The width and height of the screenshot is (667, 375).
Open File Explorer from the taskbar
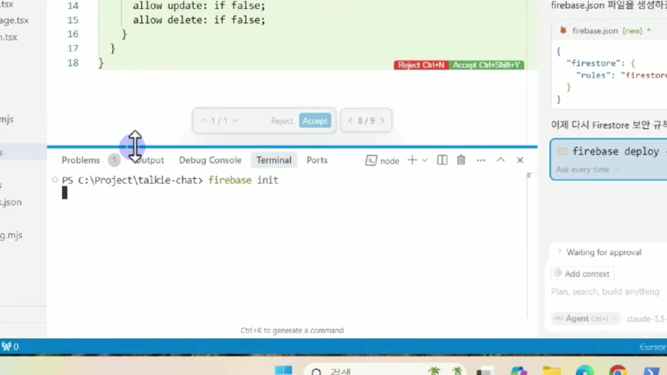[552, 371]
